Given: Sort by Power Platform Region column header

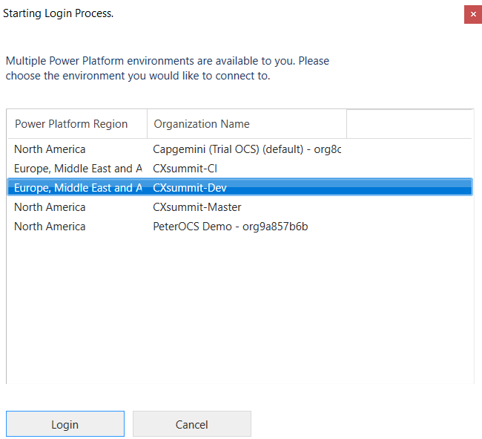Looking at the screenshot, I should [x=77, y=124].
